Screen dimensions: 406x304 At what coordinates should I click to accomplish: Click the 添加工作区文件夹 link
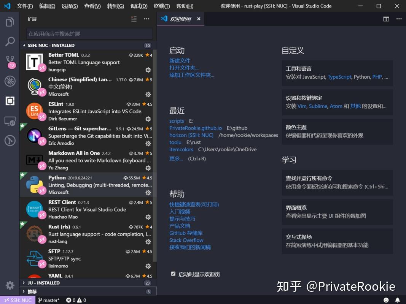coord(192,75)
